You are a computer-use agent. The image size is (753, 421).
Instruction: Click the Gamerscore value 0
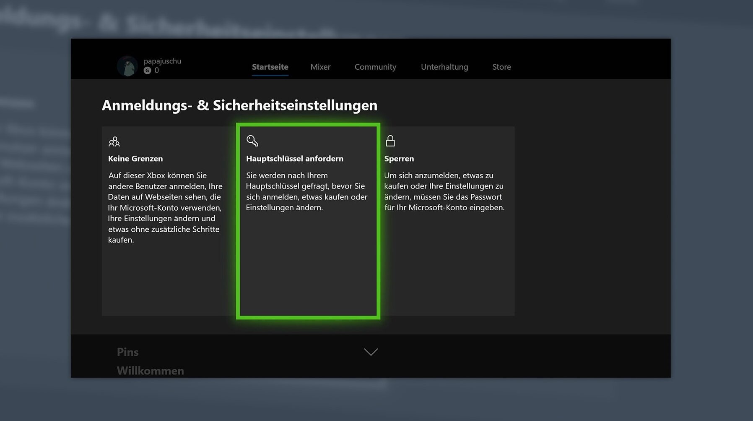click(157, 71)
